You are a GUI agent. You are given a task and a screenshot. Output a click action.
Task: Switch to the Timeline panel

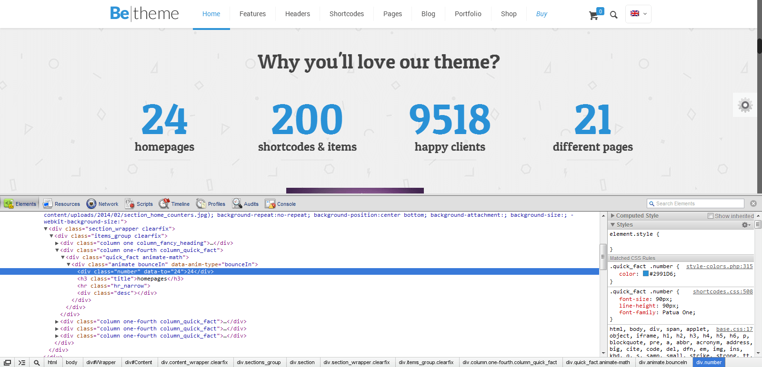[174, 204]
